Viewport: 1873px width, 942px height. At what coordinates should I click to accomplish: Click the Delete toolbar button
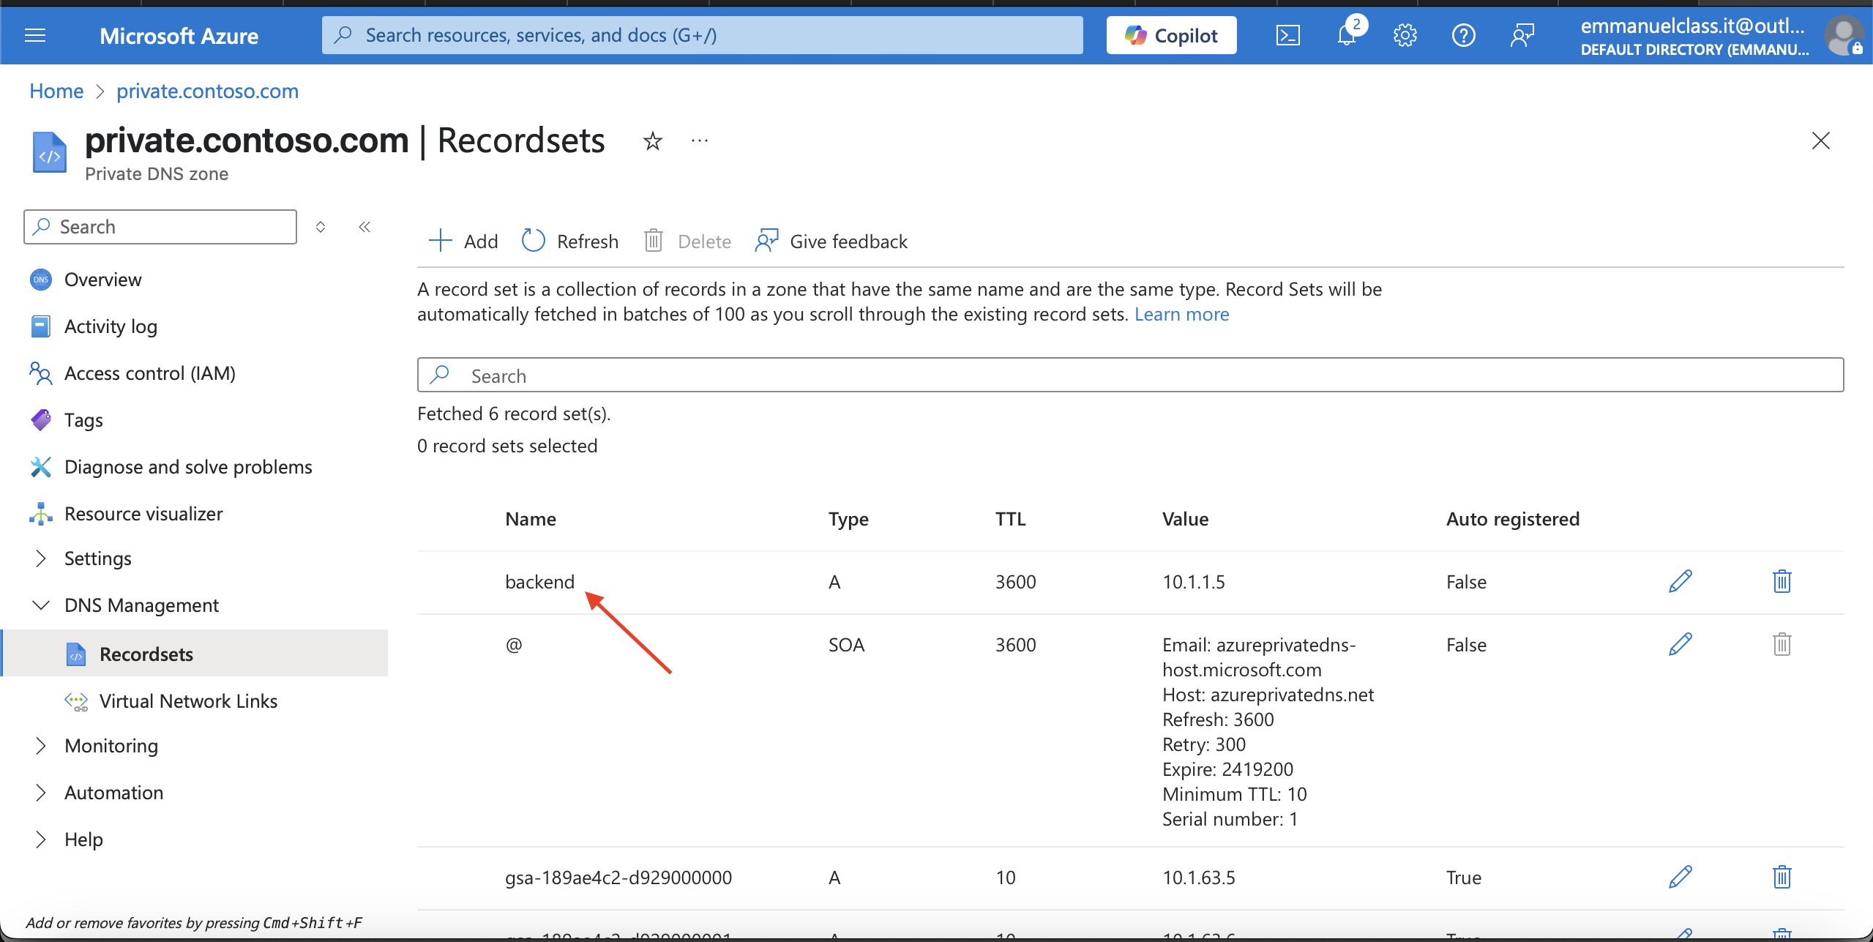[x=687, y=241]
